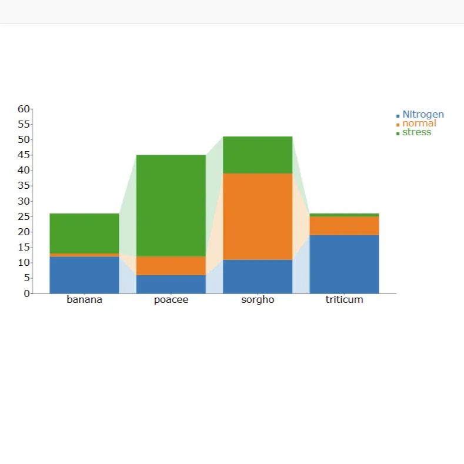Viewport: 464px width, 464px height.
Task: Click the green stress segment of banana bar
Action: pos(84,233)
